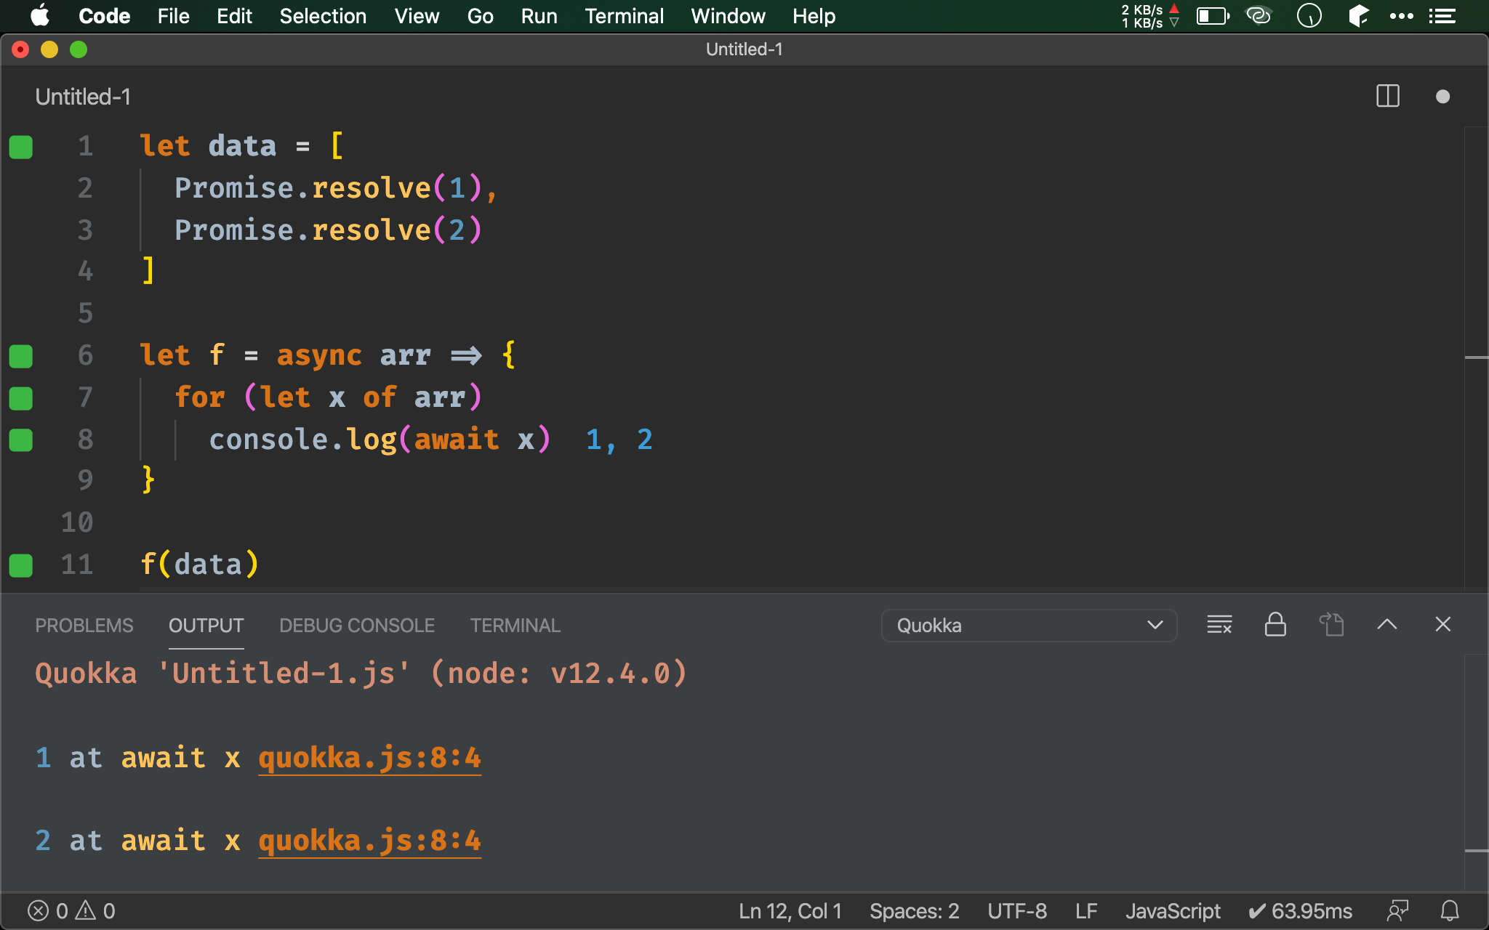Click the network speed indicator in the menu bar
Screen dimensions: 1489x930
coord(1150,16)
